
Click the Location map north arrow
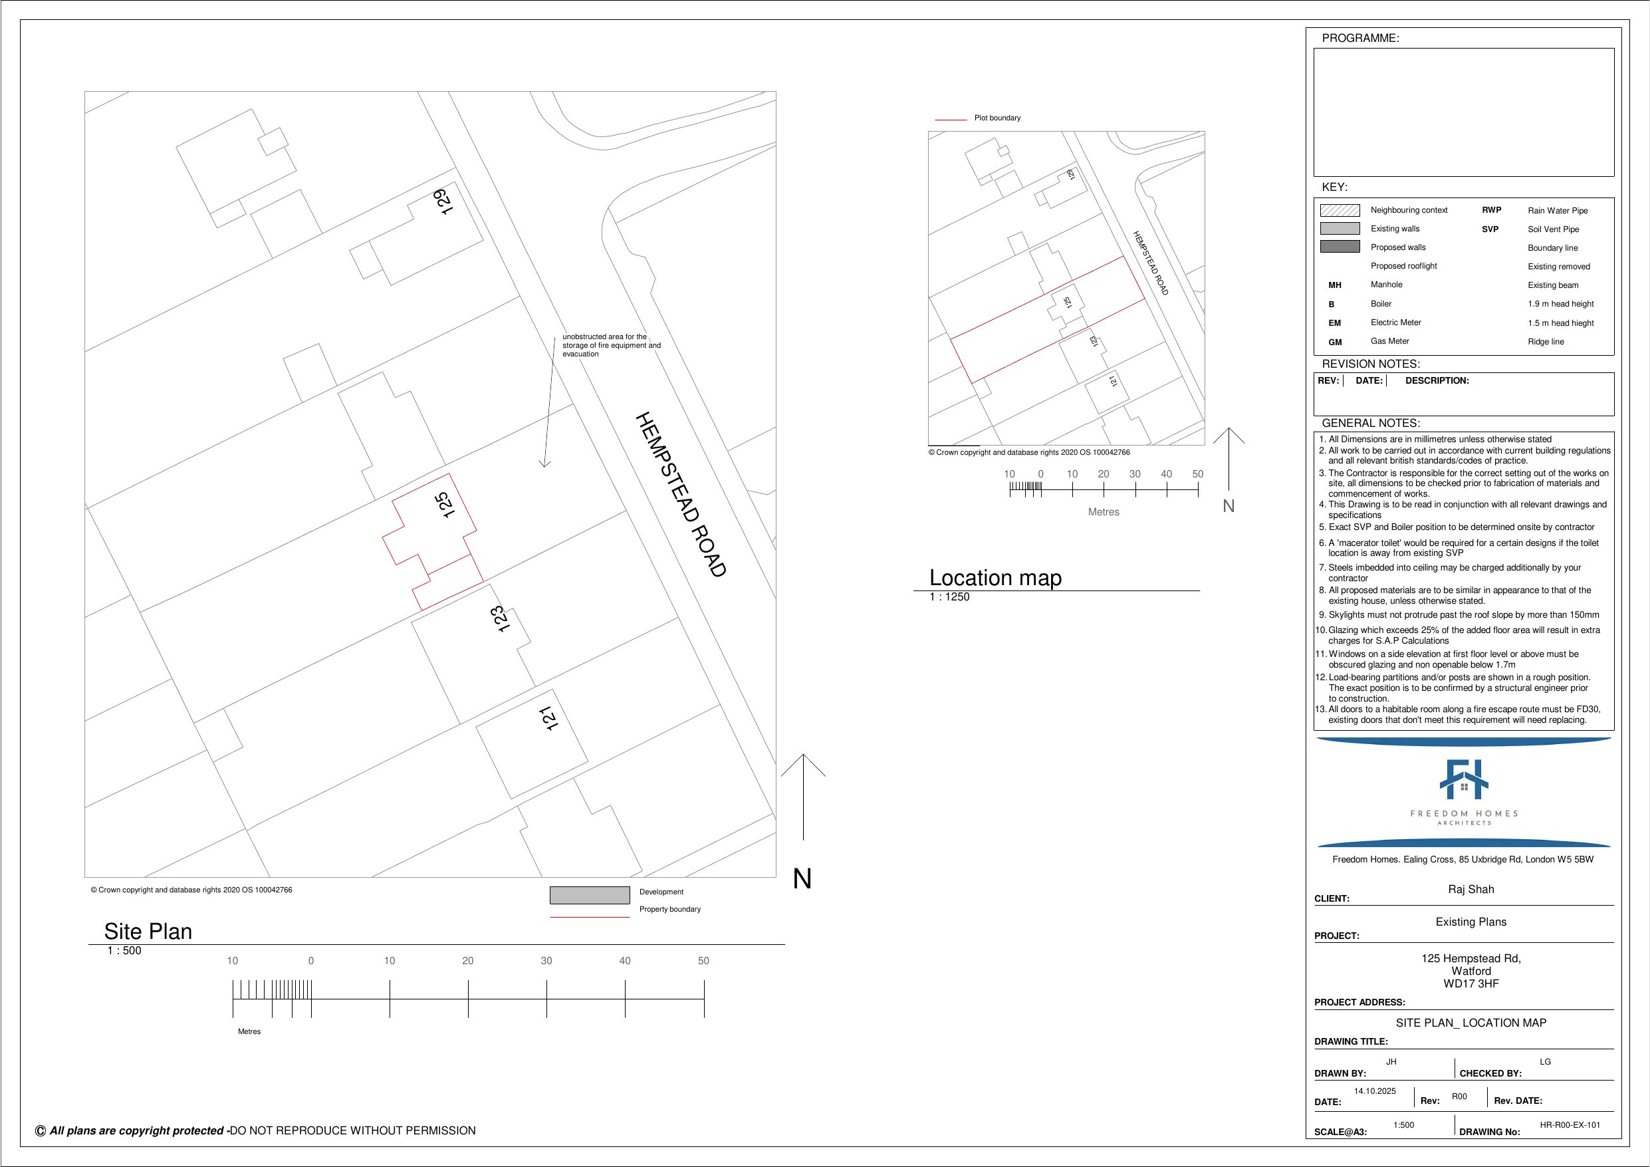coord(1229,459)
